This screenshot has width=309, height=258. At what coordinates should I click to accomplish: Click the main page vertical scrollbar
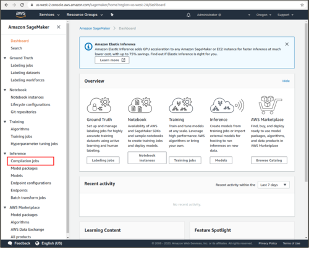coord(306,102)
